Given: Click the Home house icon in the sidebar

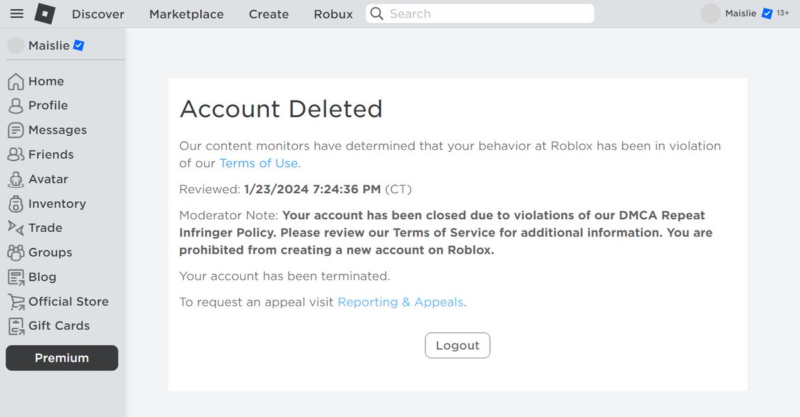Looking at the screenshot, I should pos(16,81).
